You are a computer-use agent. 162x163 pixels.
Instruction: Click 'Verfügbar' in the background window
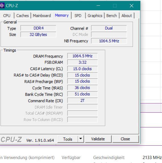(x=71, y=158)
